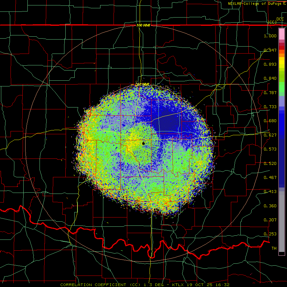Click the 50 NMI range ring label

point(143,85)
